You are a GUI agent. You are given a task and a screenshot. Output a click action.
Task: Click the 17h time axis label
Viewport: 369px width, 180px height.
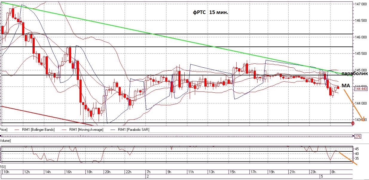pos(254,172)
